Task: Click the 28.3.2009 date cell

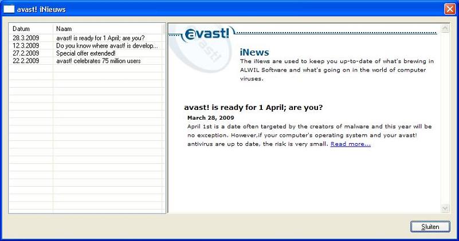Action: [26, 38]
